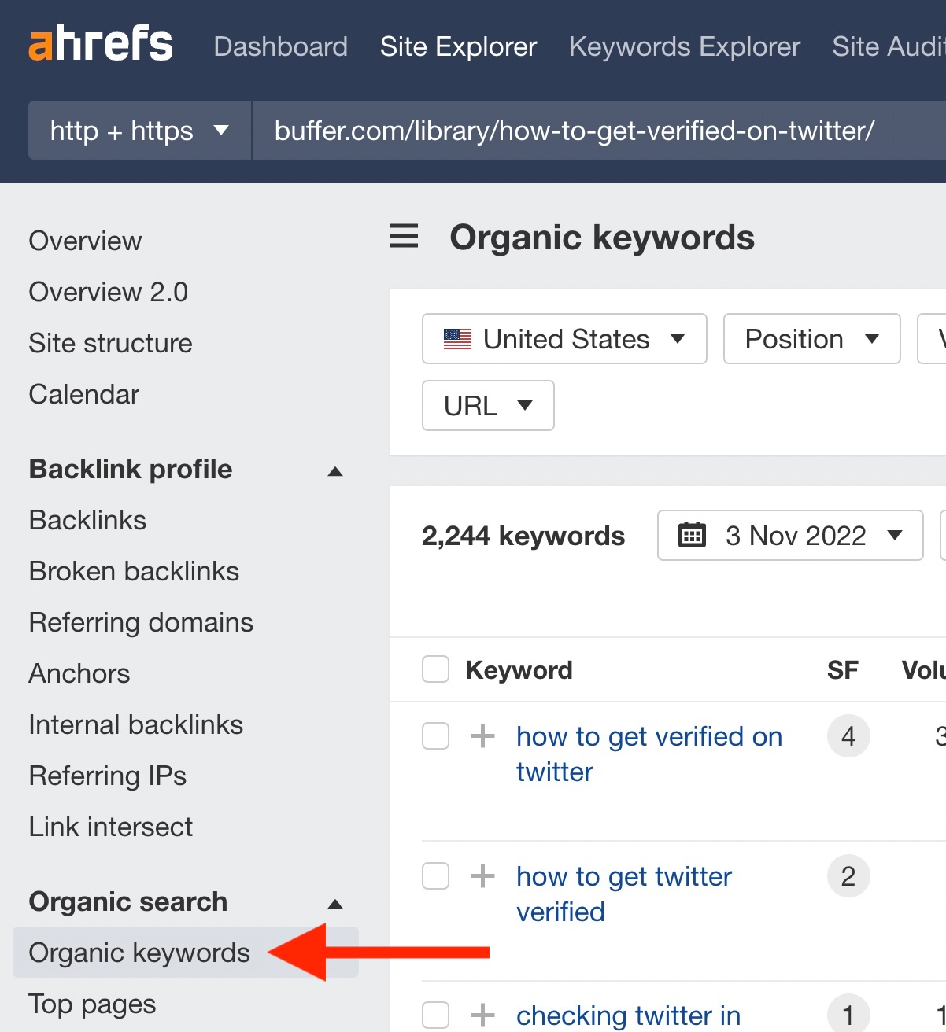Click the SF badge showing 2

pyautogui.click(x=848, y=875)
